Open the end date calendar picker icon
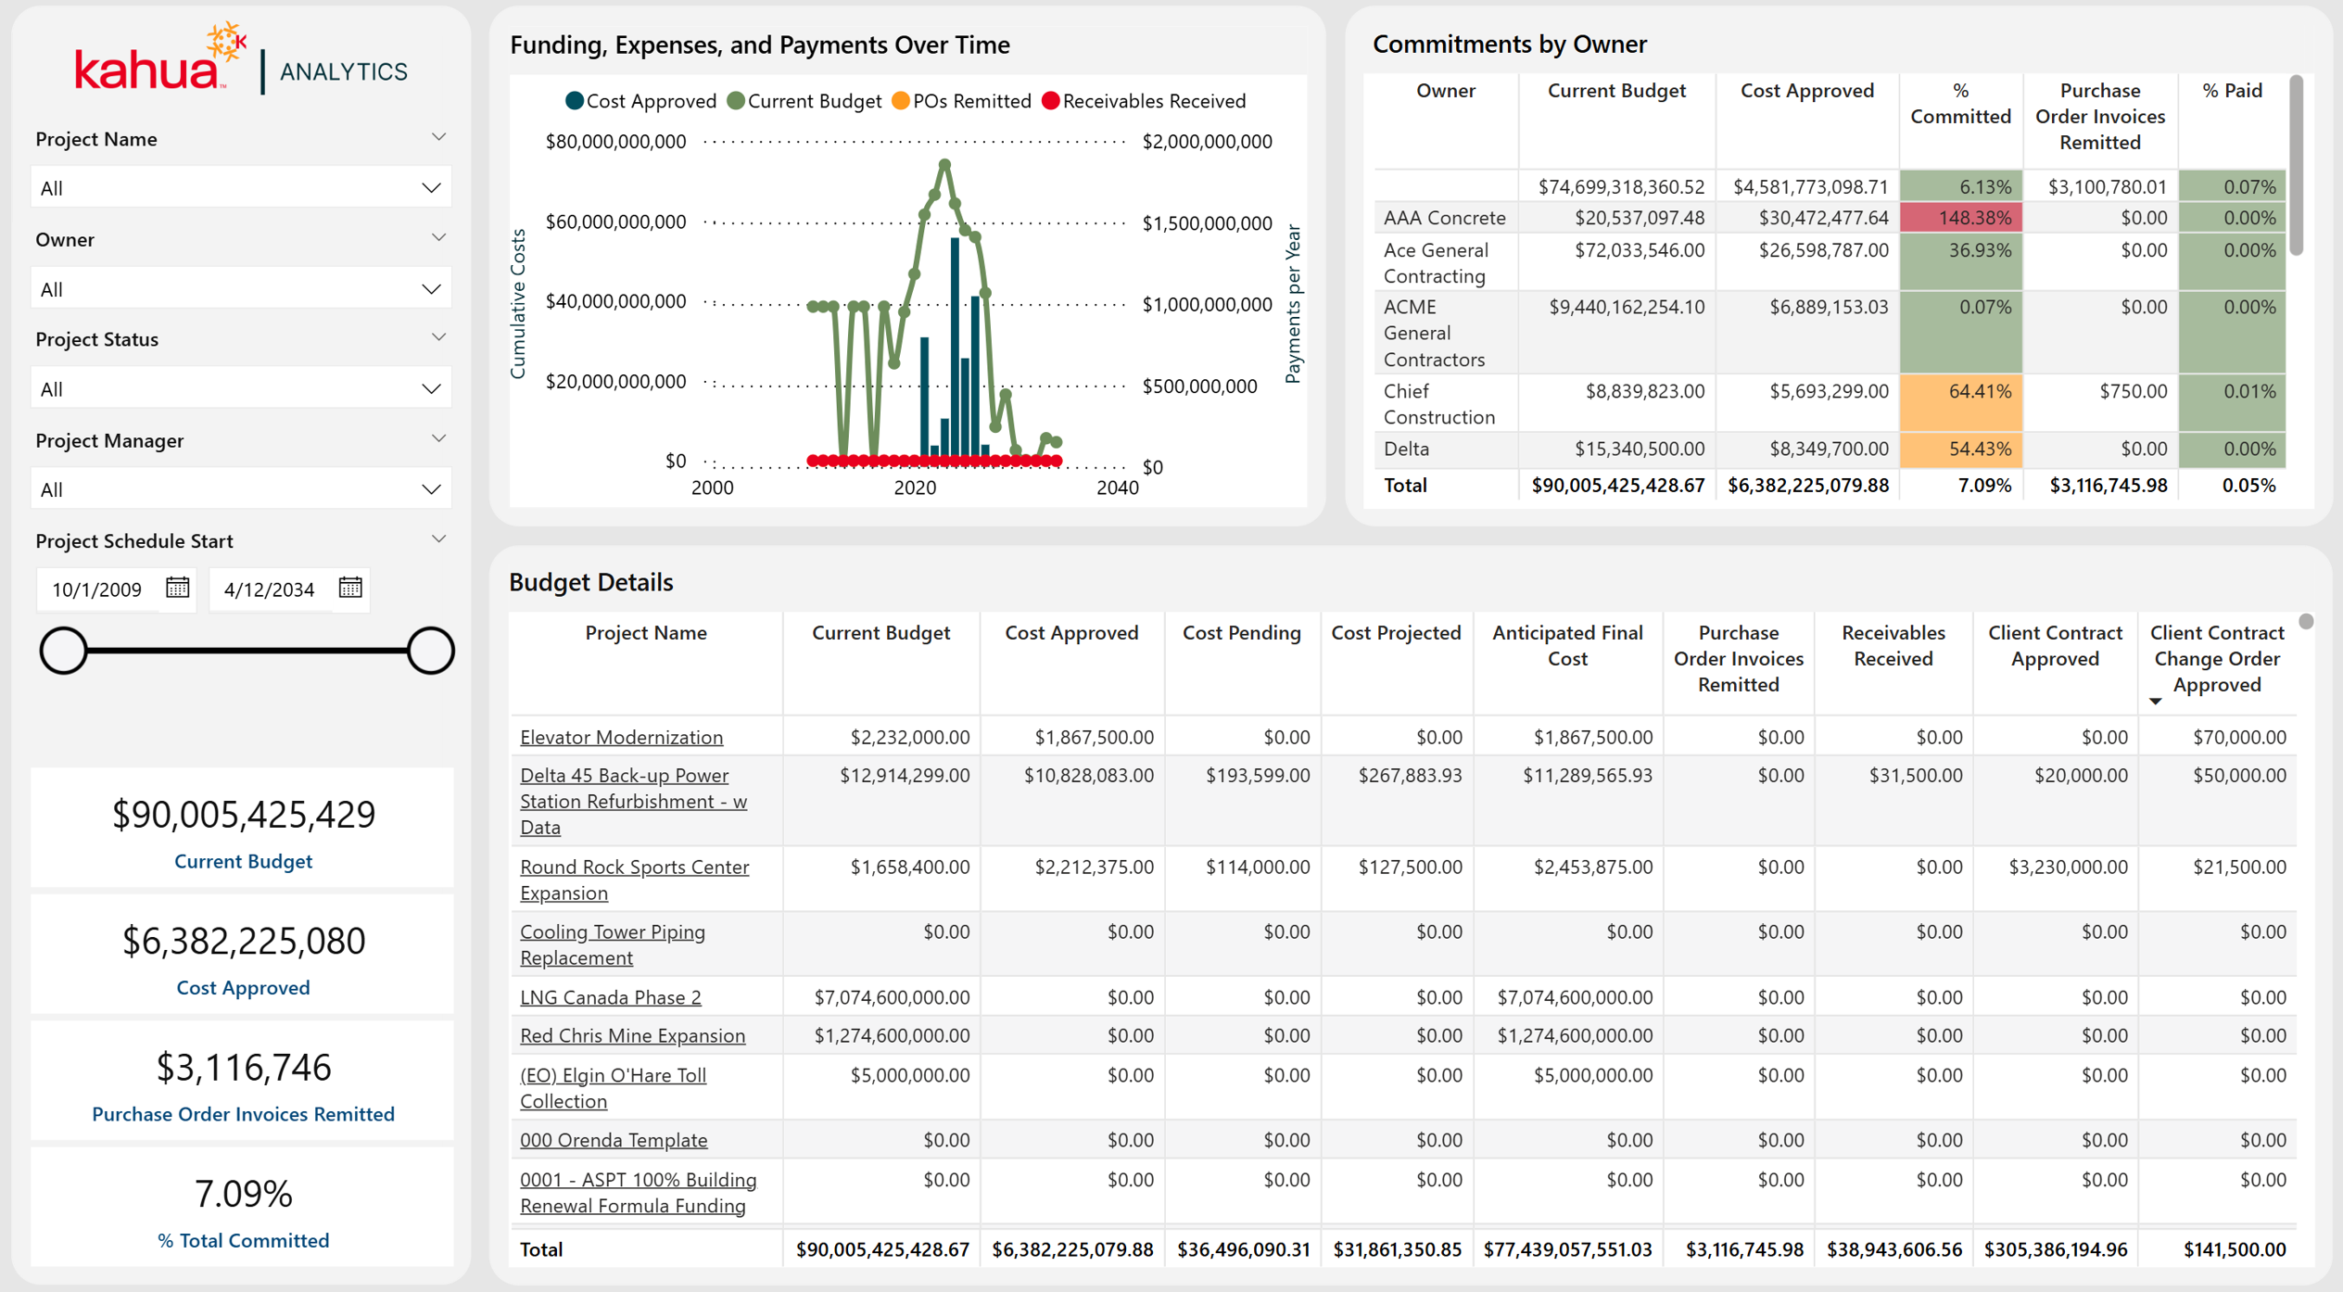 coord(350,588)
